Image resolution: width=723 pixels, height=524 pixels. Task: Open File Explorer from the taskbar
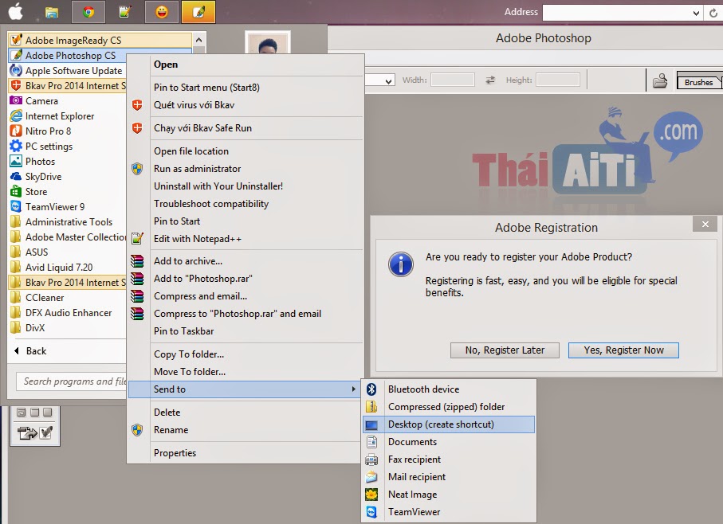[52, 12]
